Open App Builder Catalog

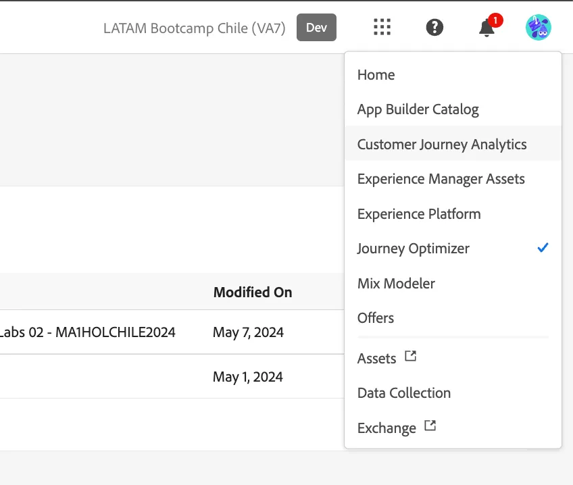click(x=453, y=109)
